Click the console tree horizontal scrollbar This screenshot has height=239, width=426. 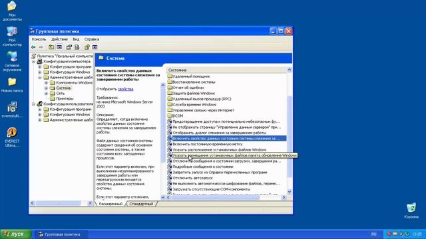61,203
